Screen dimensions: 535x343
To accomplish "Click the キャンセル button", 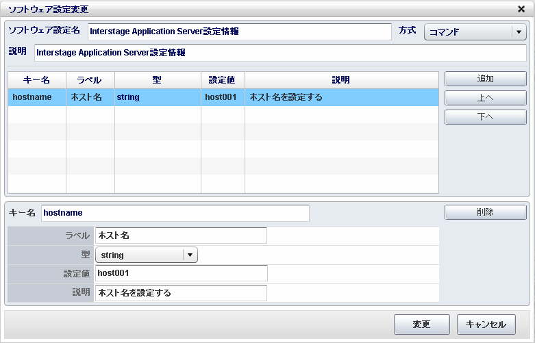I will [486, 325].
